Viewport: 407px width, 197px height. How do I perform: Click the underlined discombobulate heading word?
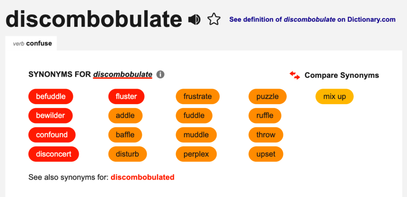pyautogui.click(x=122, y=74)
